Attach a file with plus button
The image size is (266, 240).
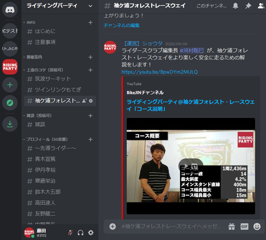113,226
